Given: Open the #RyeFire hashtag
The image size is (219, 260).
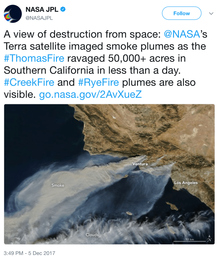Looking at the screenshot, I should click(x=99, y=83).
